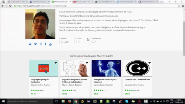Open the Inteligência Artificial course thumbnail
185x104 pixels.
pyautogui.click(x=106, y=68)
